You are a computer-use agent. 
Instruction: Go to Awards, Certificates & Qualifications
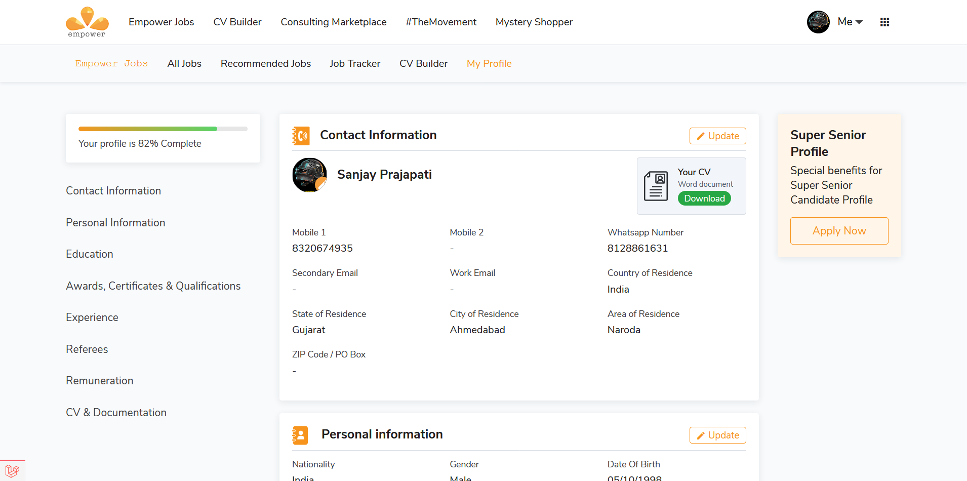(153, 286)
